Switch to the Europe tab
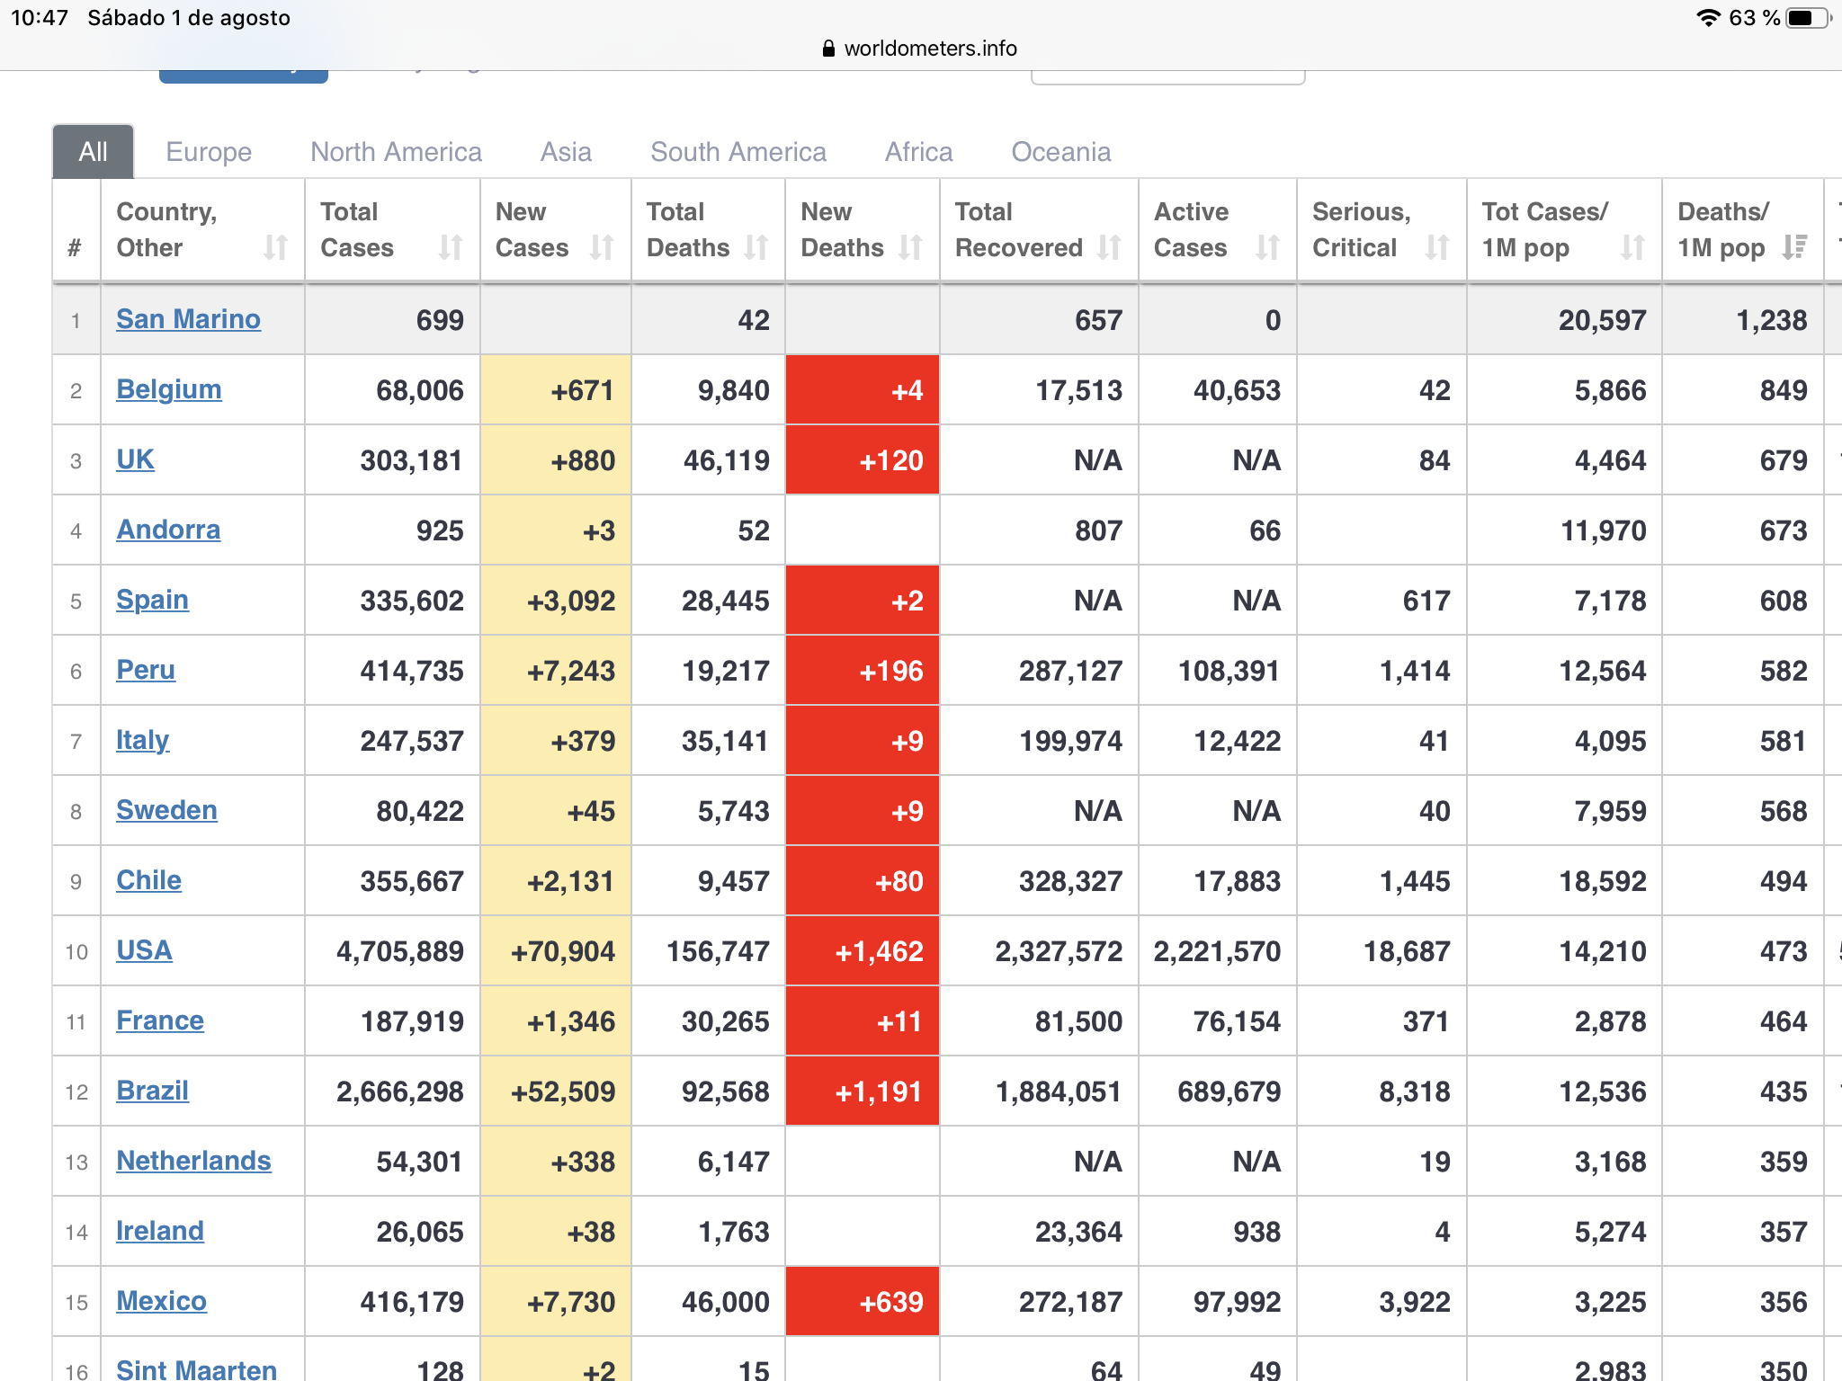The height and width of the screenshot is (1381, 1842). 209,152
